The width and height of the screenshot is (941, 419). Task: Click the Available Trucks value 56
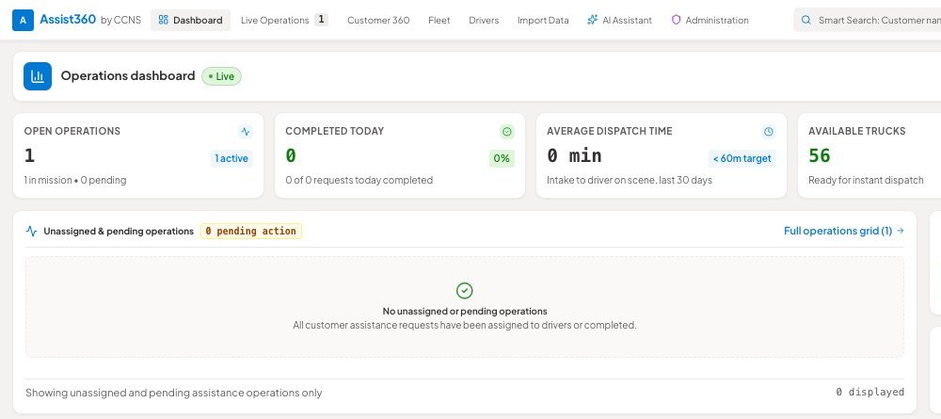tap(820, 155)
